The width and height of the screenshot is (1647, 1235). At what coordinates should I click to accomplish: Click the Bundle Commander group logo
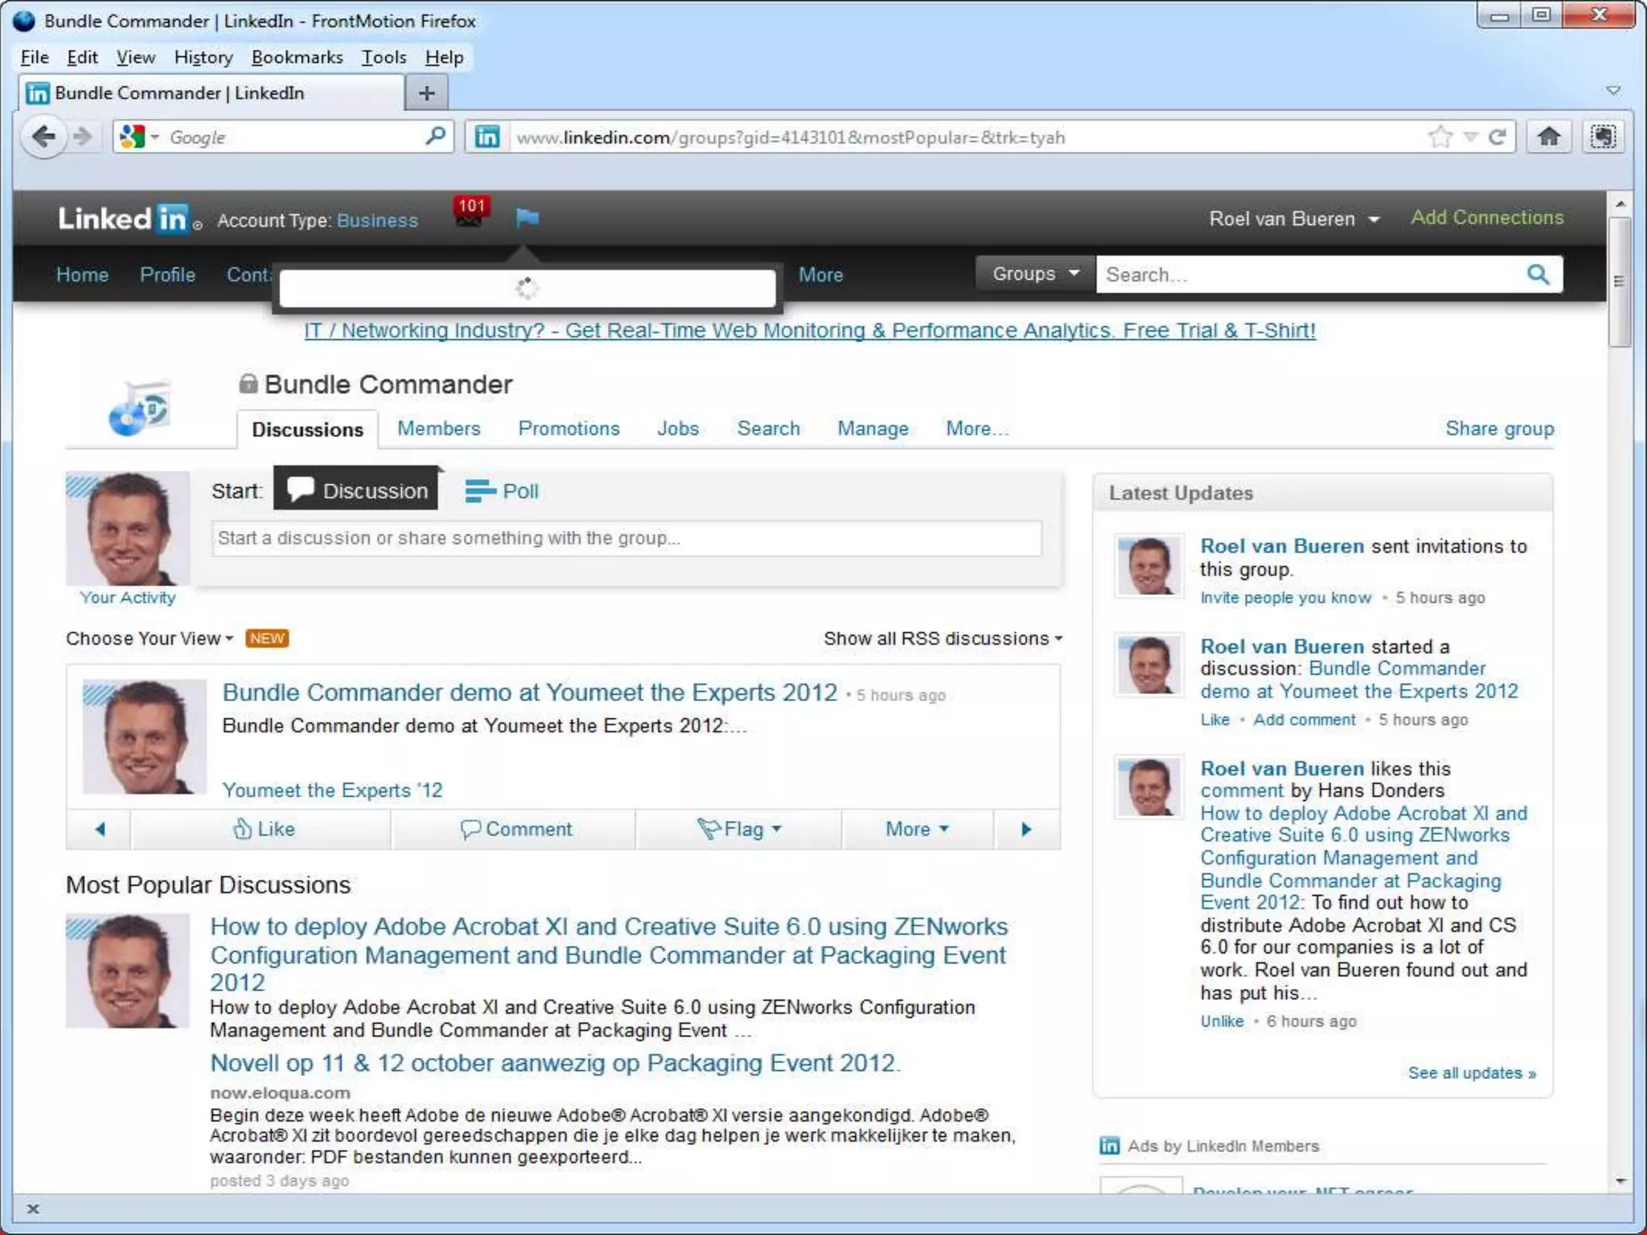pyautogui.click(x=139, y=408)
